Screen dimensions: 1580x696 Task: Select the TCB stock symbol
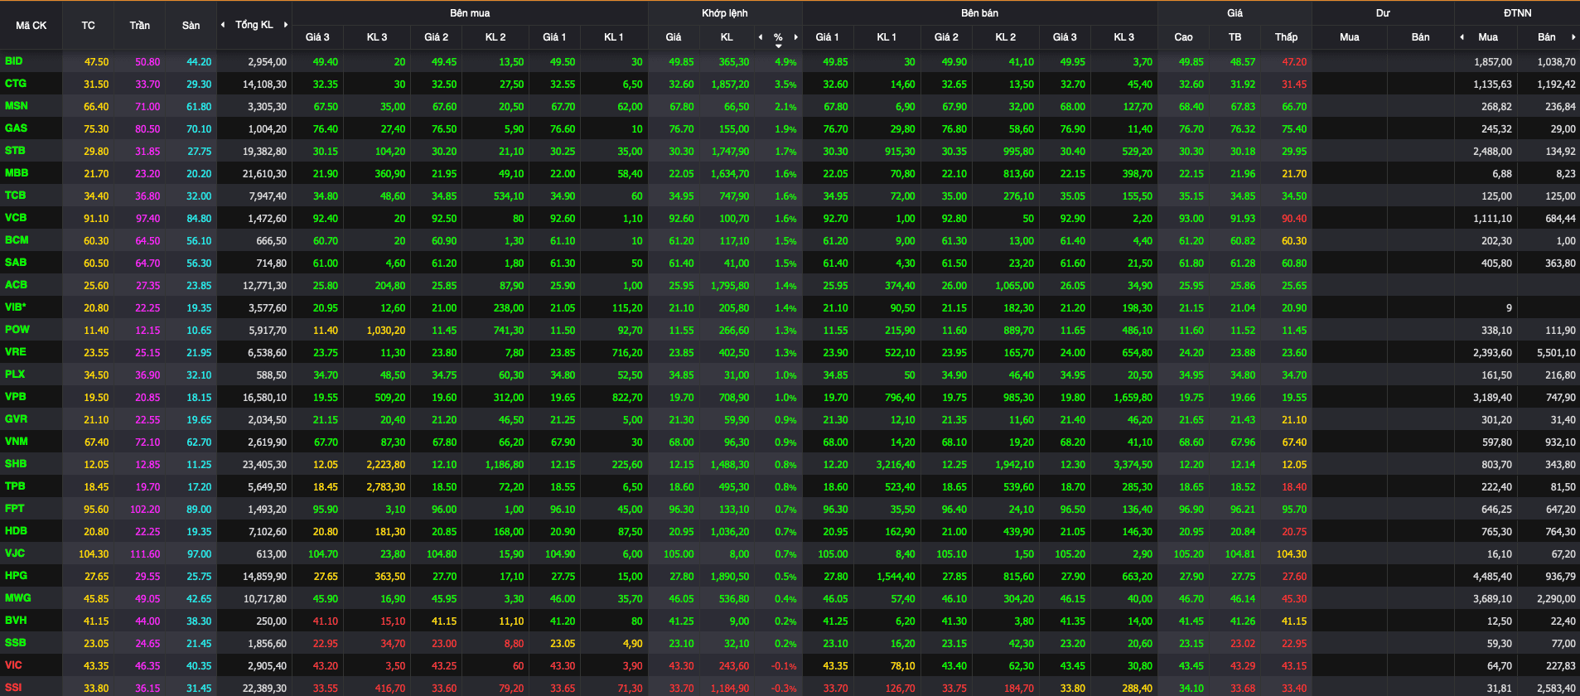pyautogui.click(x=16, y=196)
